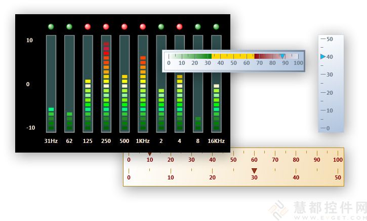Select the blue pointer on the horizontal color gauge
This screenshot has height=221, width=367.
click(x=282, y=56)
